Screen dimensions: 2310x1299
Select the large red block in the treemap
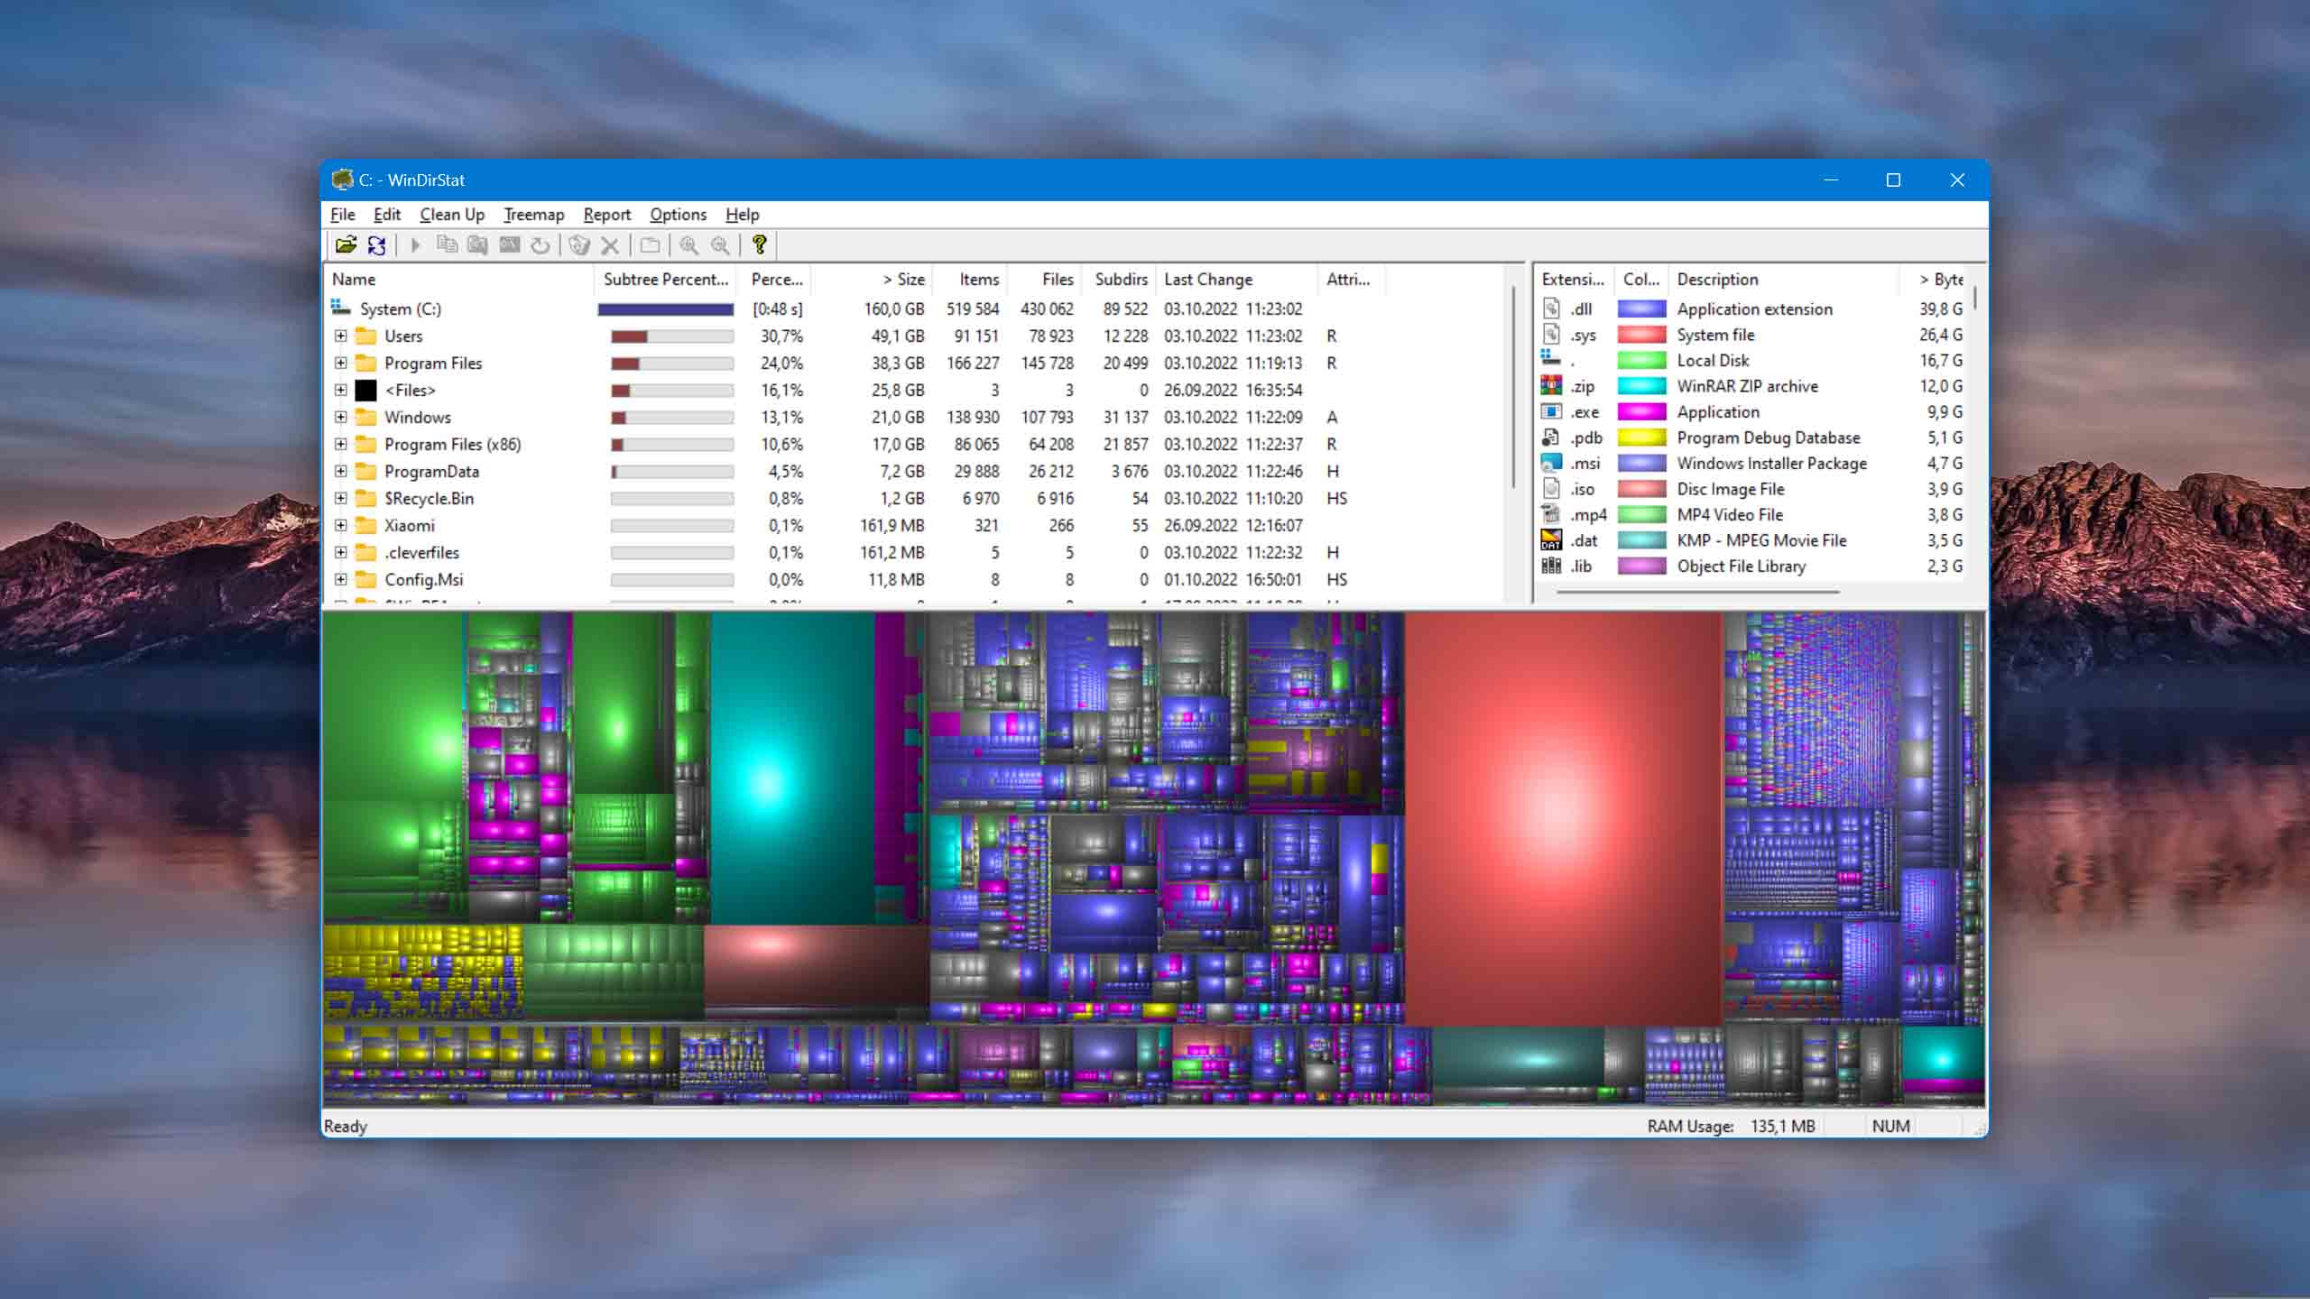click(1563, 818)
